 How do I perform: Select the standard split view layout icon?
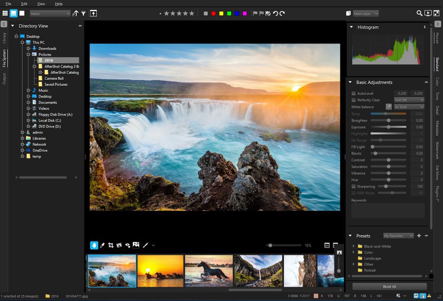coord(13,13)
